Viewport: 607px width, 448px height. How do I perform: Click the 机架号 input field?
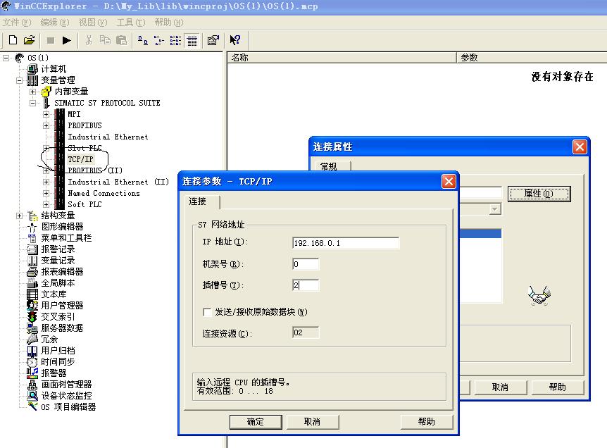306,264
